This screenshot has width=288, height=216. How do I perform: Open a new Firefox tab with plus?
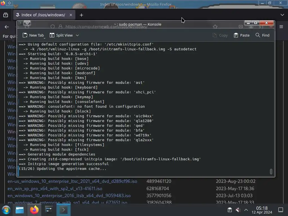(x=81, y=15)
